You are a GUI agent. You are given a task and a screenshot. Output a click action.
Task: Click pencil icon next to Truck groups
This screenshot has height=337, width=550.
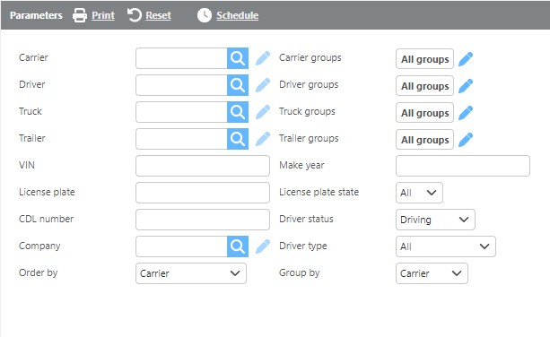click(x=466, y=113)
